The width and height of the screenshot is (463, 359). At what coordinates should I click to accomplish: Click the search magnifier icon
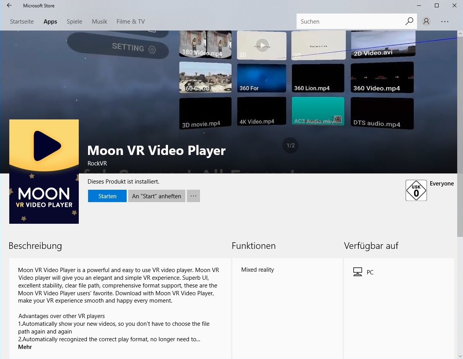coord(409,21)
